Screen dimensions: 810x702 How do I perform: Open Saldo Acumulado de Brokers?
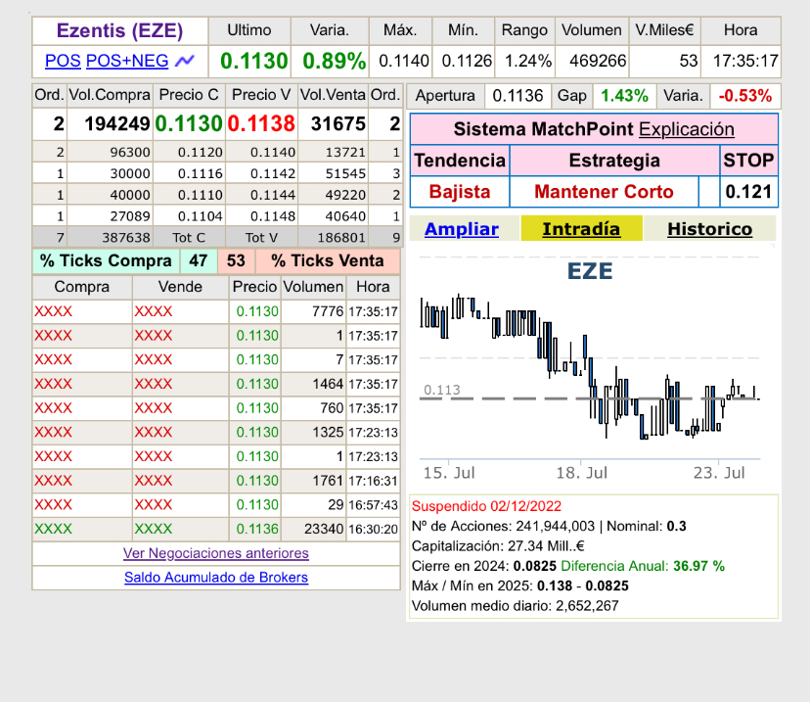(x=216, y=578)
